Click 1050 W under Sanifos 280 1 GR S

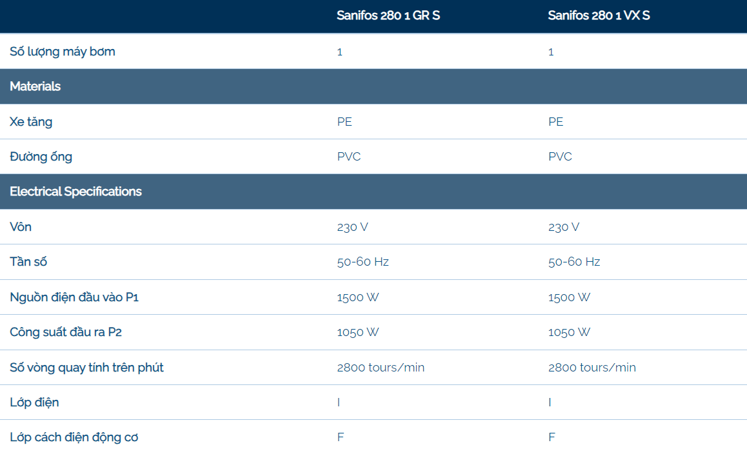tap(358, 332)
